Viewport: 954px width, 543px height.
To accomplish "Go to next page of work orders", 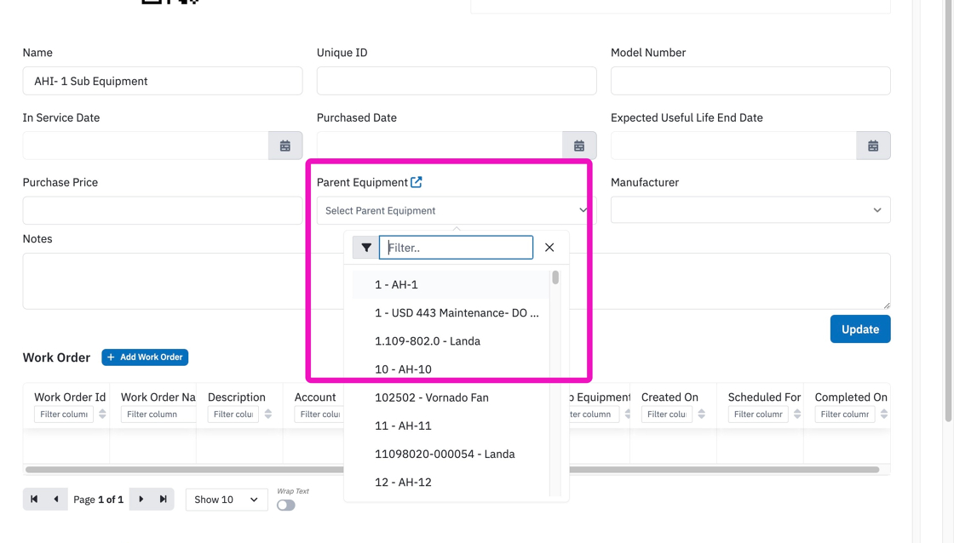I will (141, 500).
